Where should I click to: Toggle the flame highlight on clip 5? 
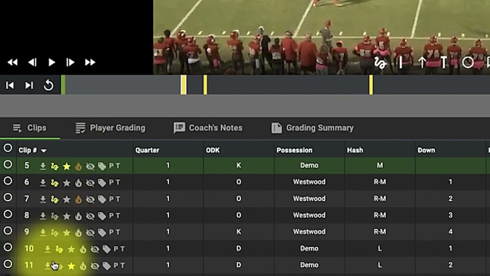78,166
